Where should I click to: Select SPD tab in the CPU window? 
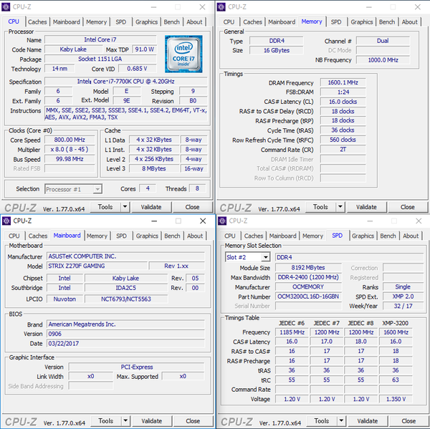click(x=120, y=22)
